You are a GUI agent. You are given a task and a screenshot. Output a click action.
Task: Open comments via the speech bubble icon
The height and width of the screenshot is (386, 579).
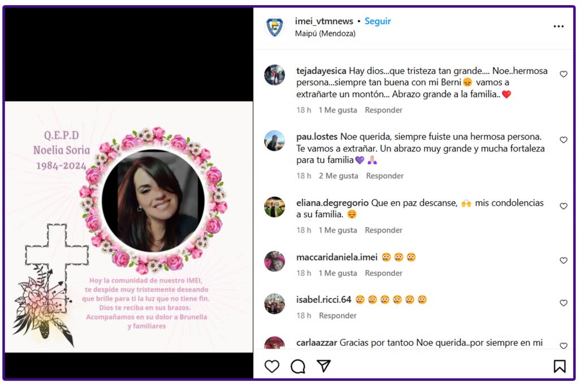(x=297, y=366)
